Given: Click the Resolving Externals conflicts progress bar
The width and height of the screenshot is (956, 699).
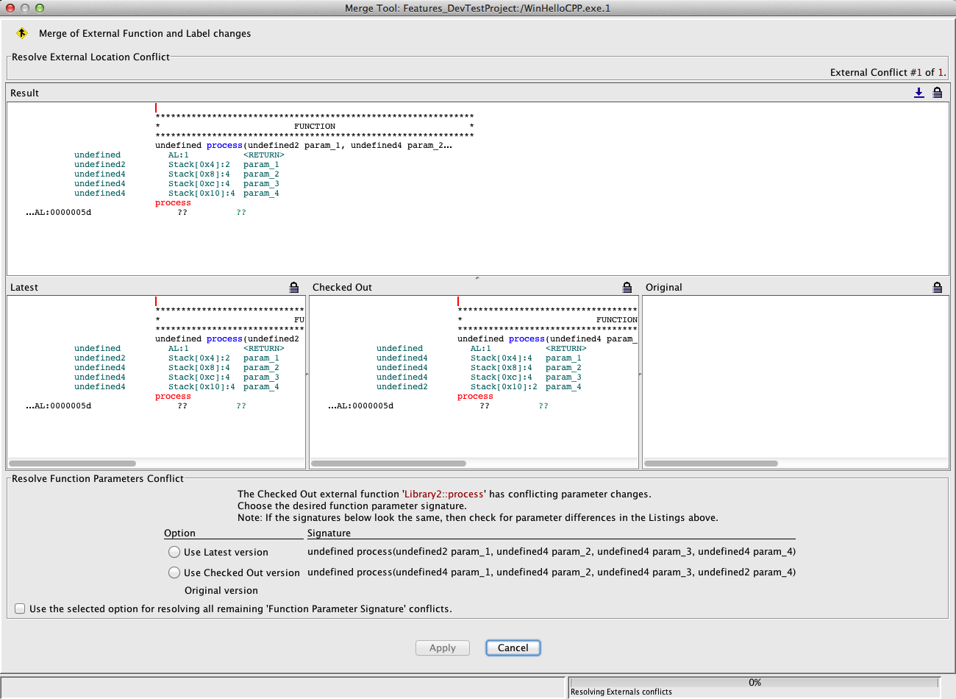Looking at the screenshot, I should 755,683.
